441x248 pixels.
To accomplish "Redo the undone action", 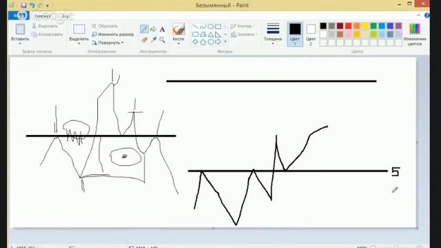I will coord(40,5).
